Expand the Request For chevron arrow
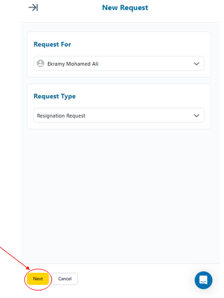This screenshot has height=298, width=224. (197, 64)
